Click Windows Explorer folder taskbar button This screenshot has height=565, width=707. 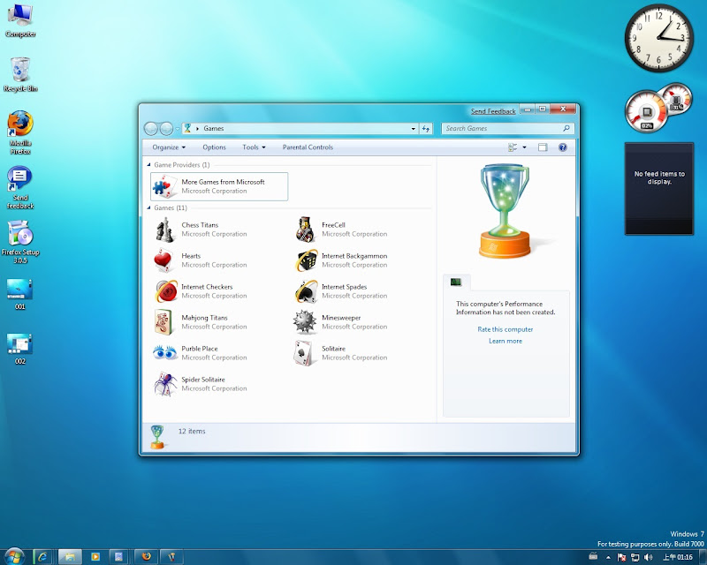[x=70, y=557]
